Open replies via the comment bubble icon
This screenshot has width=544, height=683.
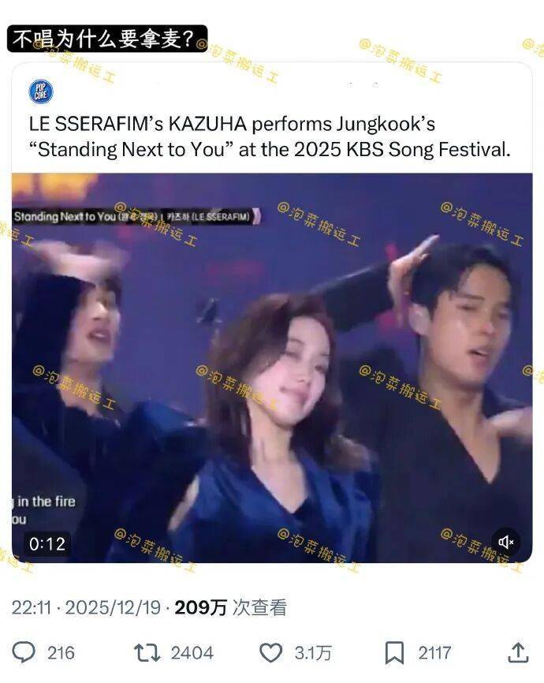pyautogui.click(x=24, y=652)
